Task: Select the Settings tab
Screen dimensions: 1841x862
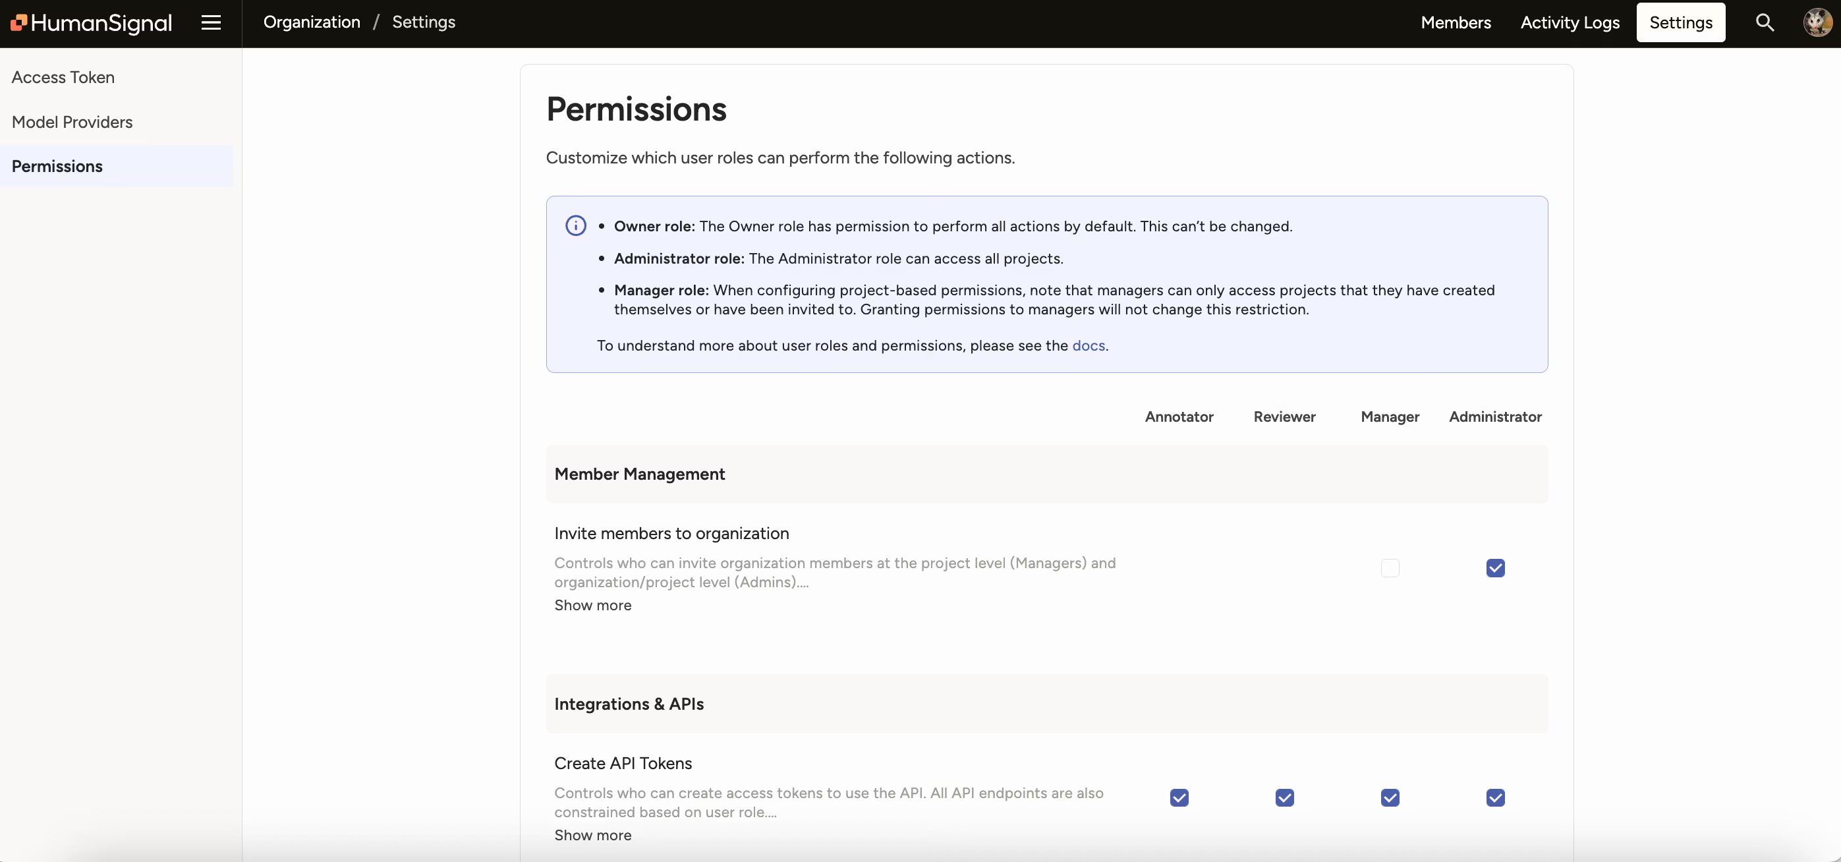Action: pos(1680,22)
